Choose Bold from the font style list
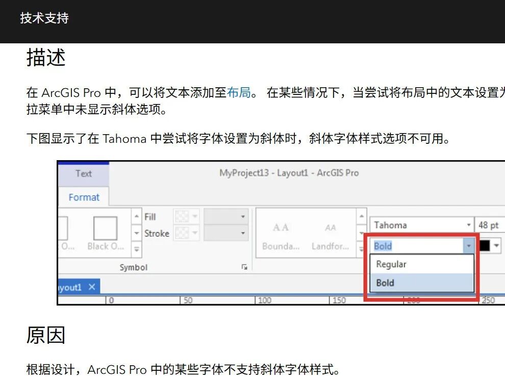 422,283
